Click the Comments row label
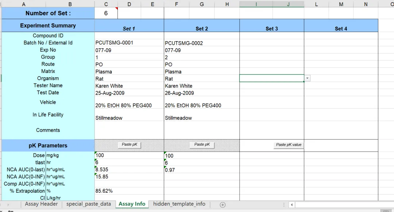This screenshot has height=212, width=394. 48,130
